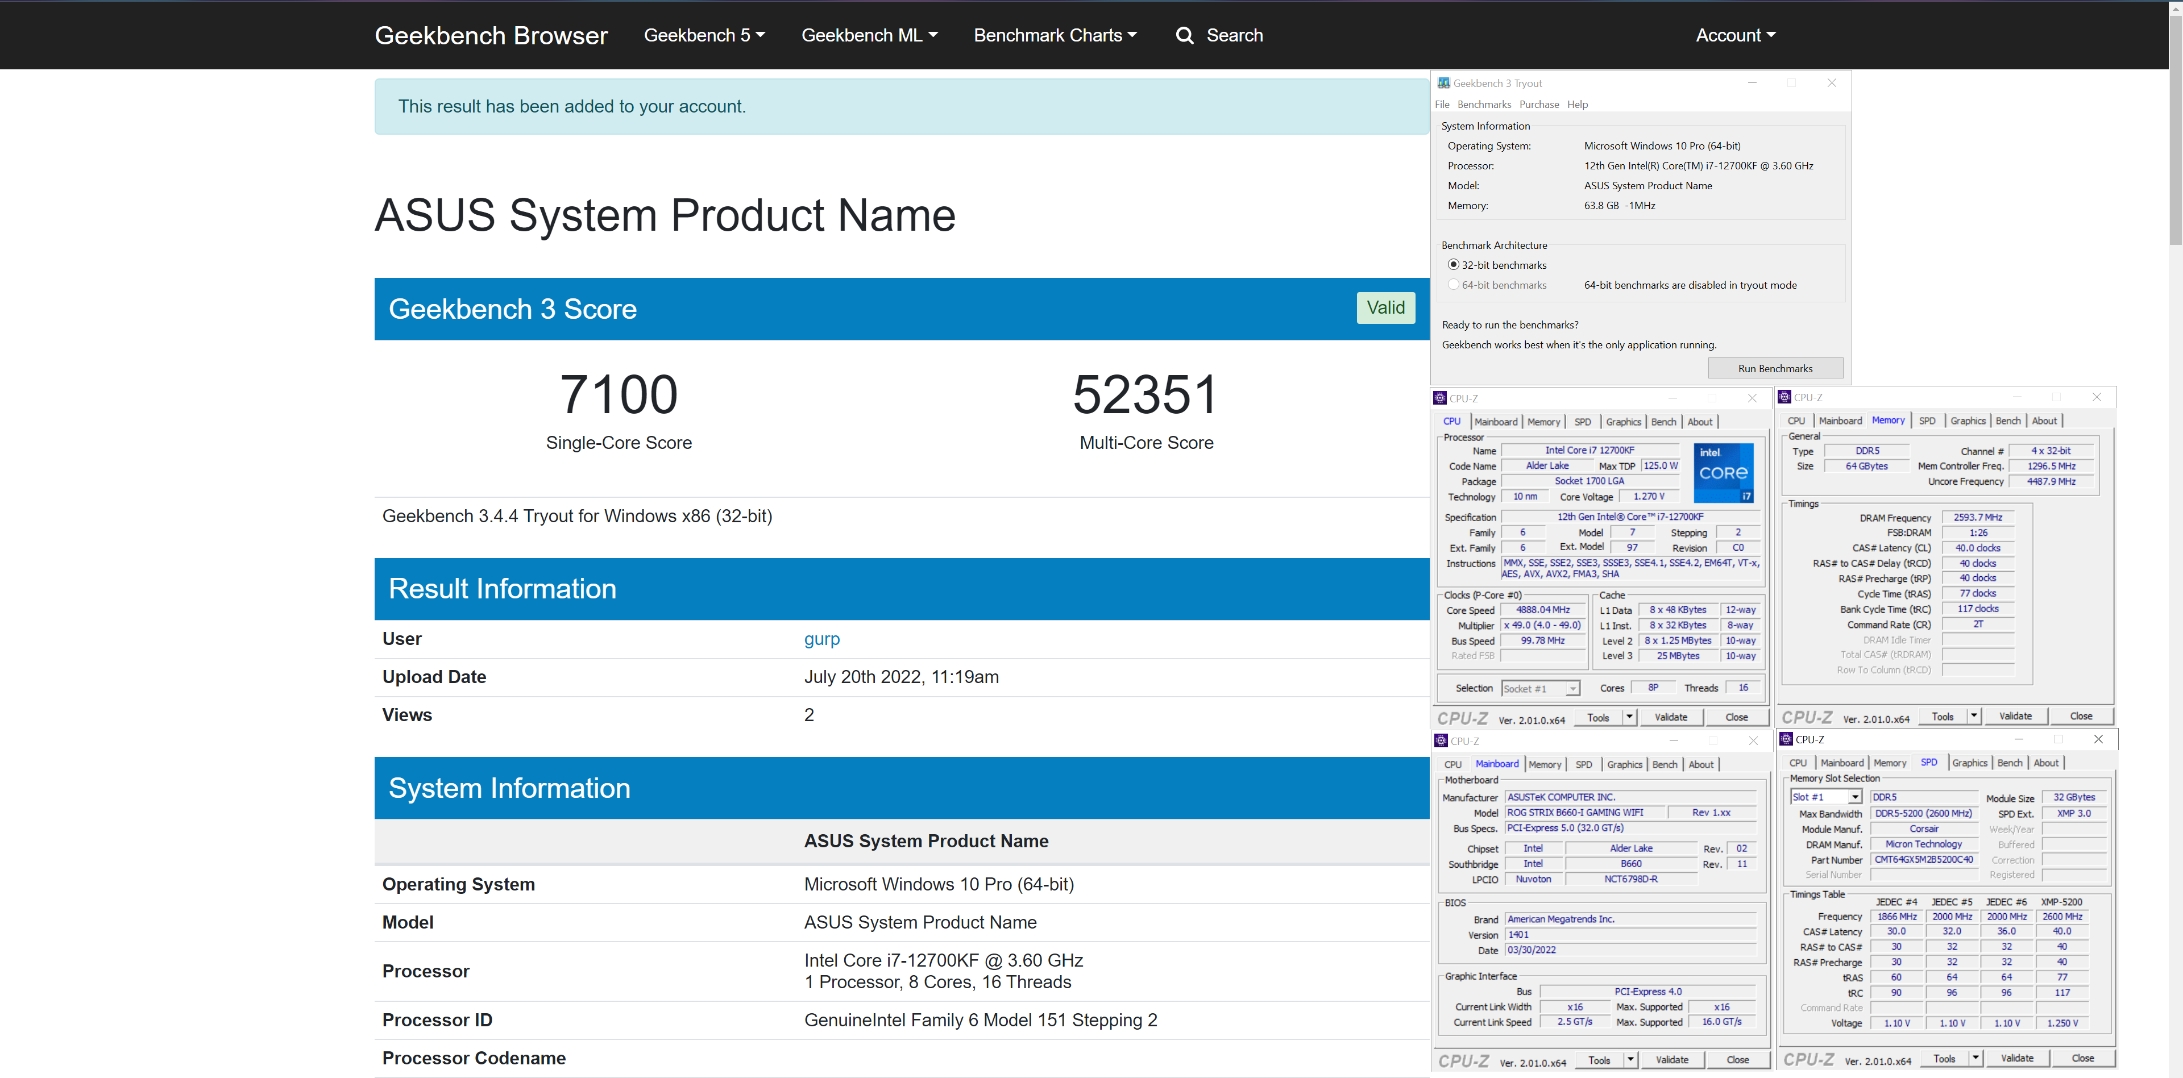Image resolution: width=2183 pixels, height=1078 pixels.
Task: Click the part number CMT64GX5M2B5200C40
Action: tap(1924, 860)
